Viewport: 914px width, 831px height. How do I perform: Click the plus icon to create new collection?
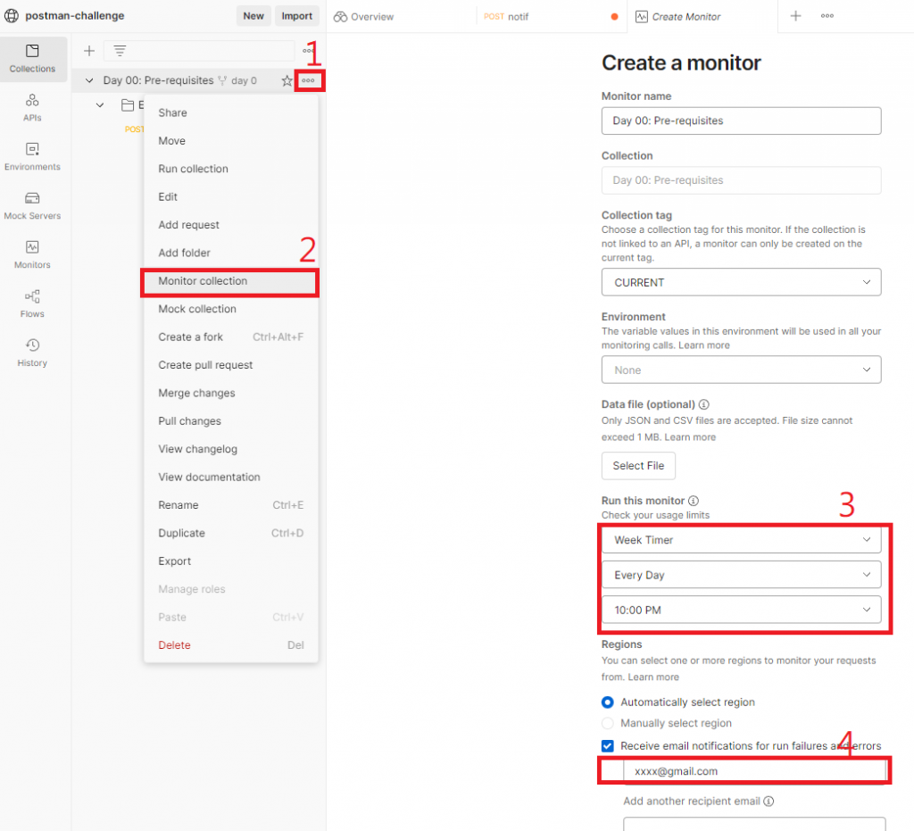[x=89, y=51]
